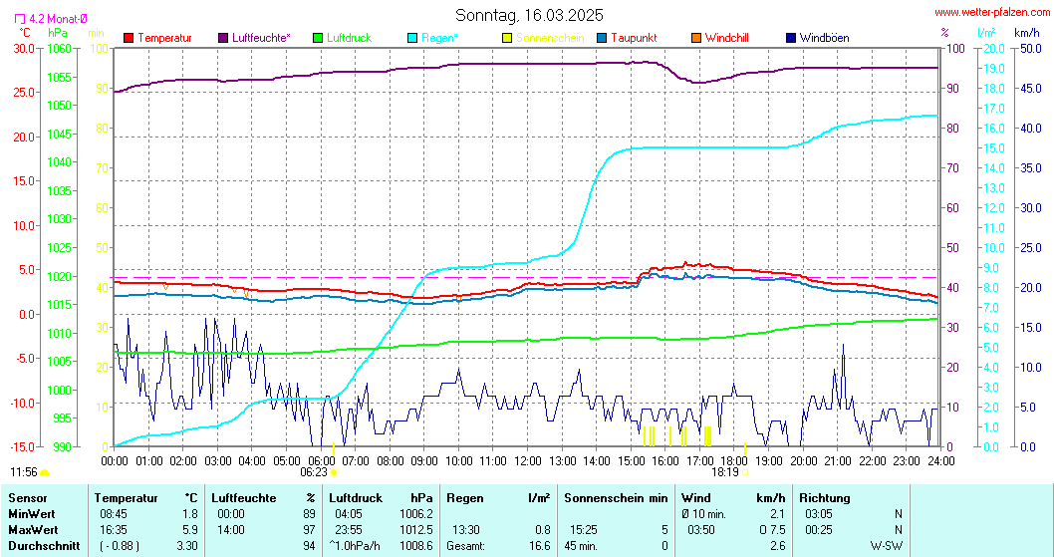Click the pressure minimum time 04:05
The image size is (1054, 557).
349,514
